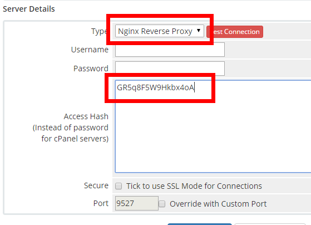This screenshot has height=225, width=311.
Task: Click the Port label
Action: tap(101, 203)
